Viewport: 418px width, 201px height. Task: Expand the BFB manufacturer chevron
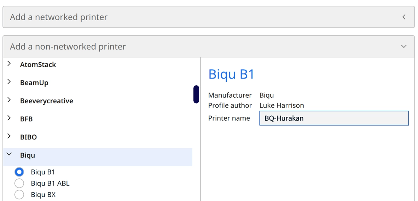[9, 118]
